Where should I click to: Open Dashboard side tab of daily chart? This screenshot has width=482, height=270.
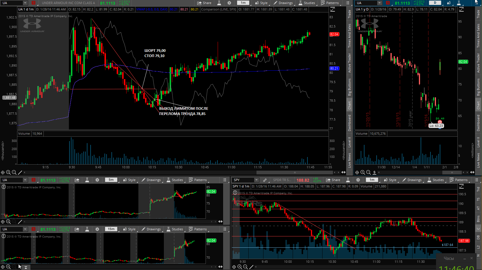tap(478, 123)
